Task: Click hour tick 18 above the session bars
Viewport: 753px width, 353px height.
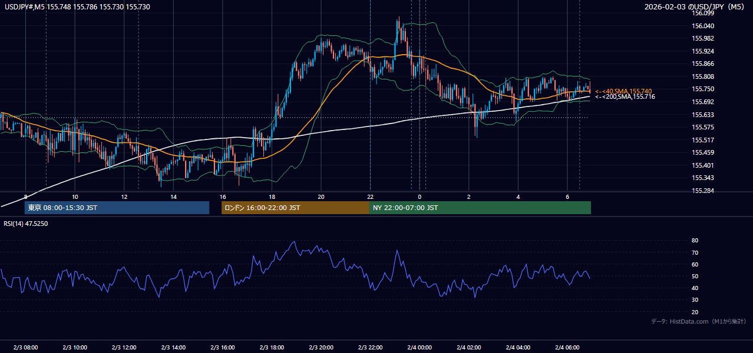Action: 272,197
